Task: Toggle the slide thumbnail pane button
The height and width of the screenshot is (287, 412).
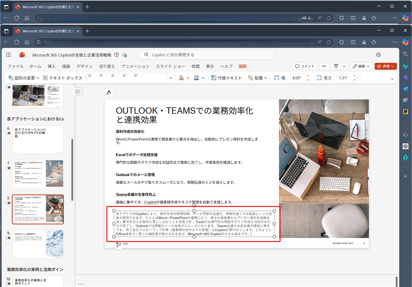Action: [x=77, y=91]
